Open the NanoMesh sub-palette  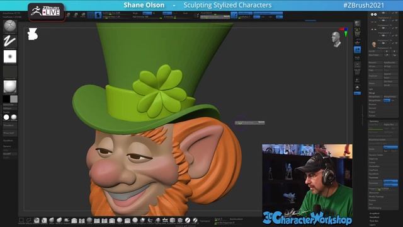pyautogui.click(x=375, y=217)
